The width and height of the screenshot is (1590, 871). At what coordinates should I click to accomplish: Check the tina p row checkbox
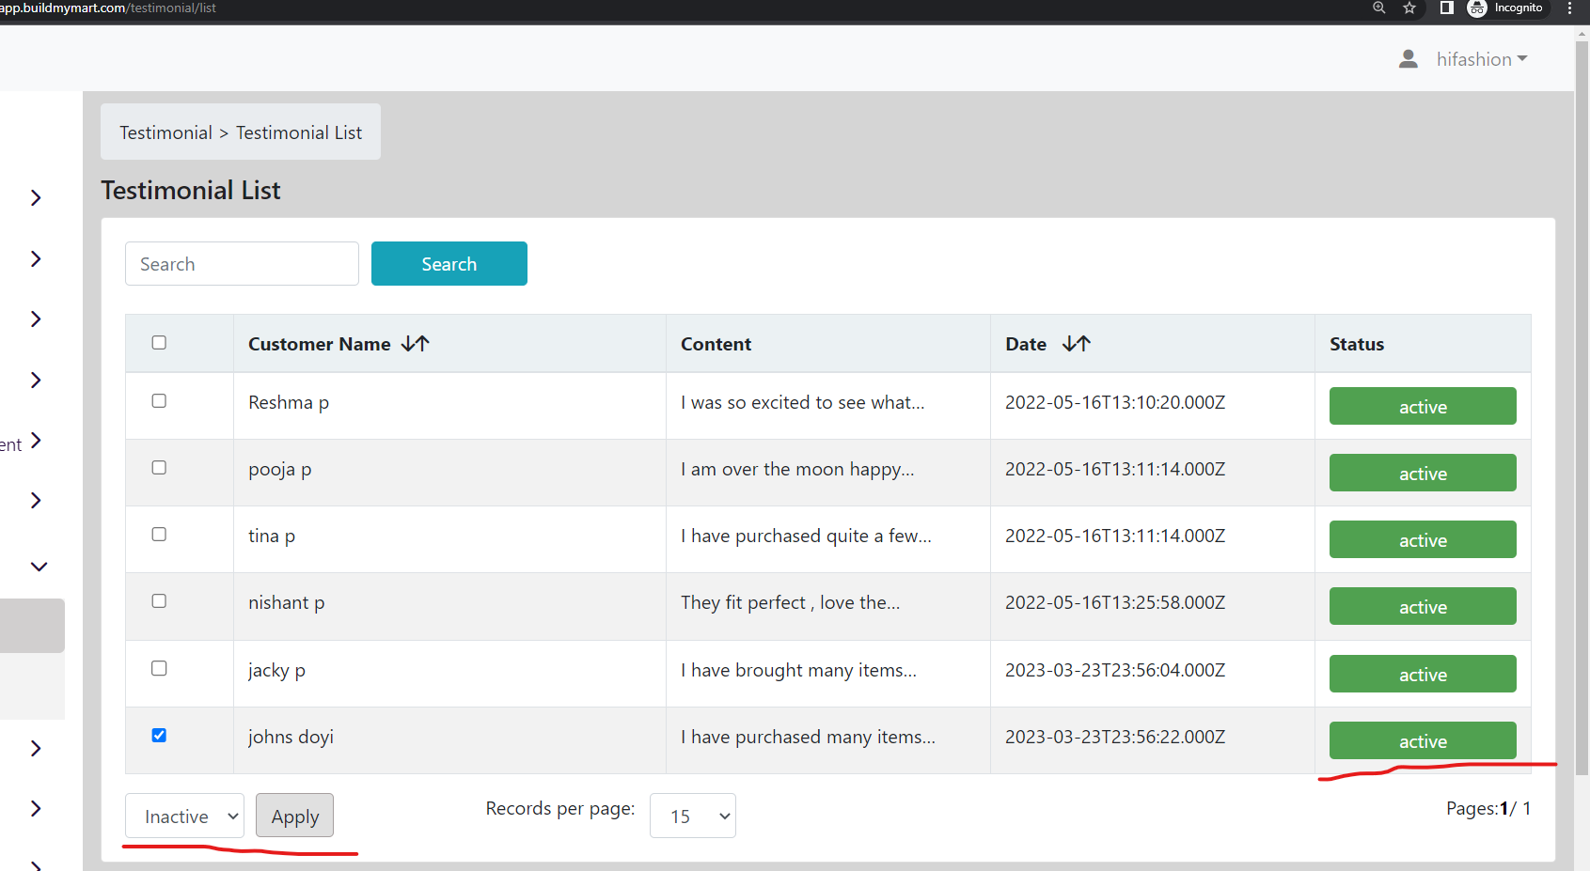(x=159, y=535)
